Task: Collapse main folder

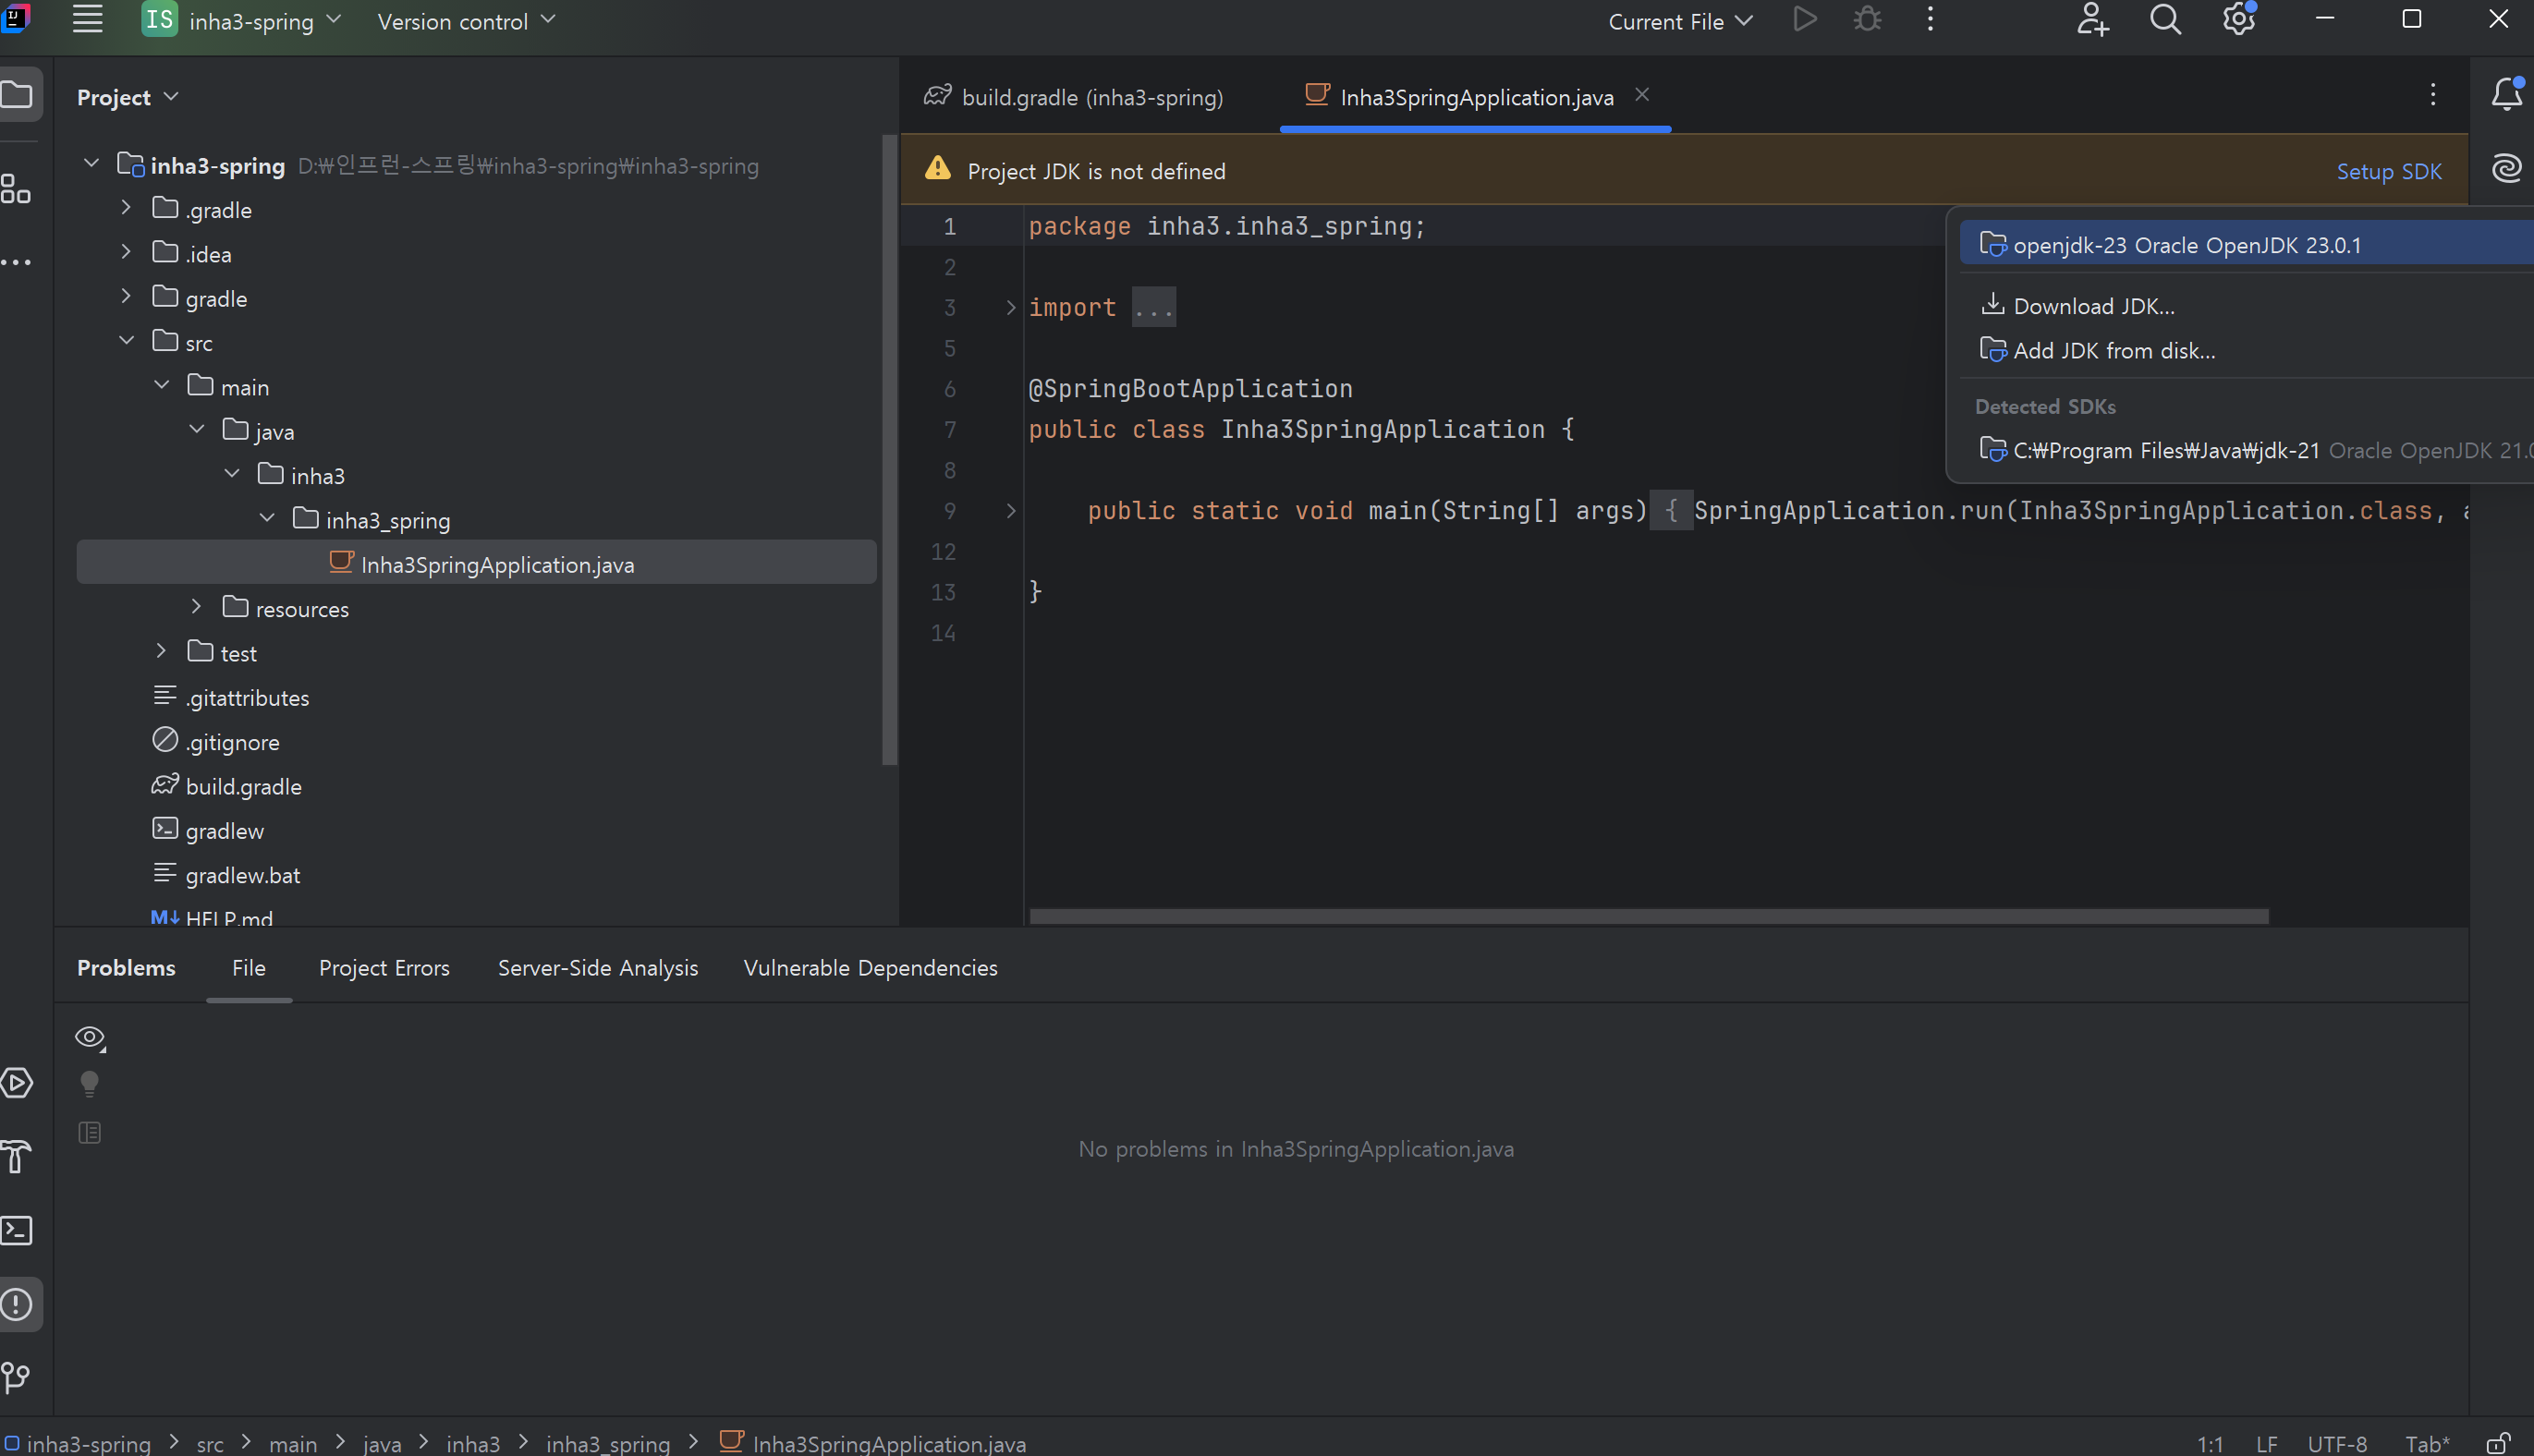Action: tap(162, 384)
